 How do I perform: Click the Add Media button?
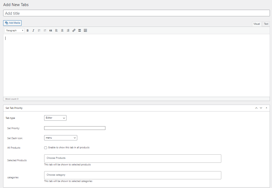click(x=12, y=23)
